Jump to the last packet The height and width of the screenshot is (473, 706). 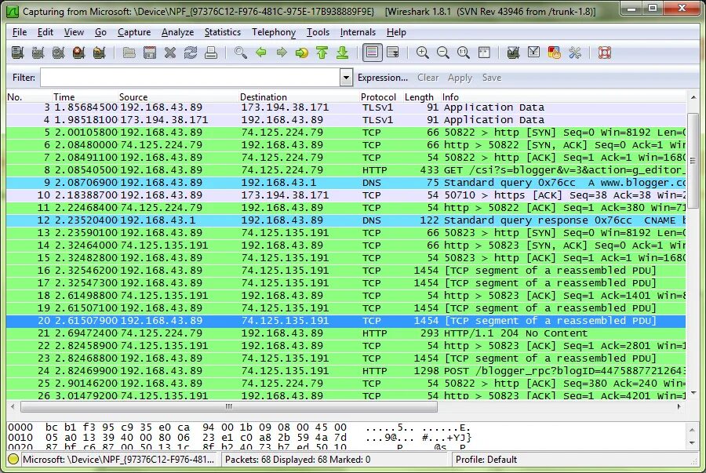(343, 53)
